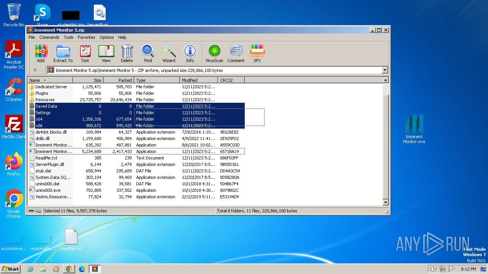Select Vestris.Resource... file row

136,197
